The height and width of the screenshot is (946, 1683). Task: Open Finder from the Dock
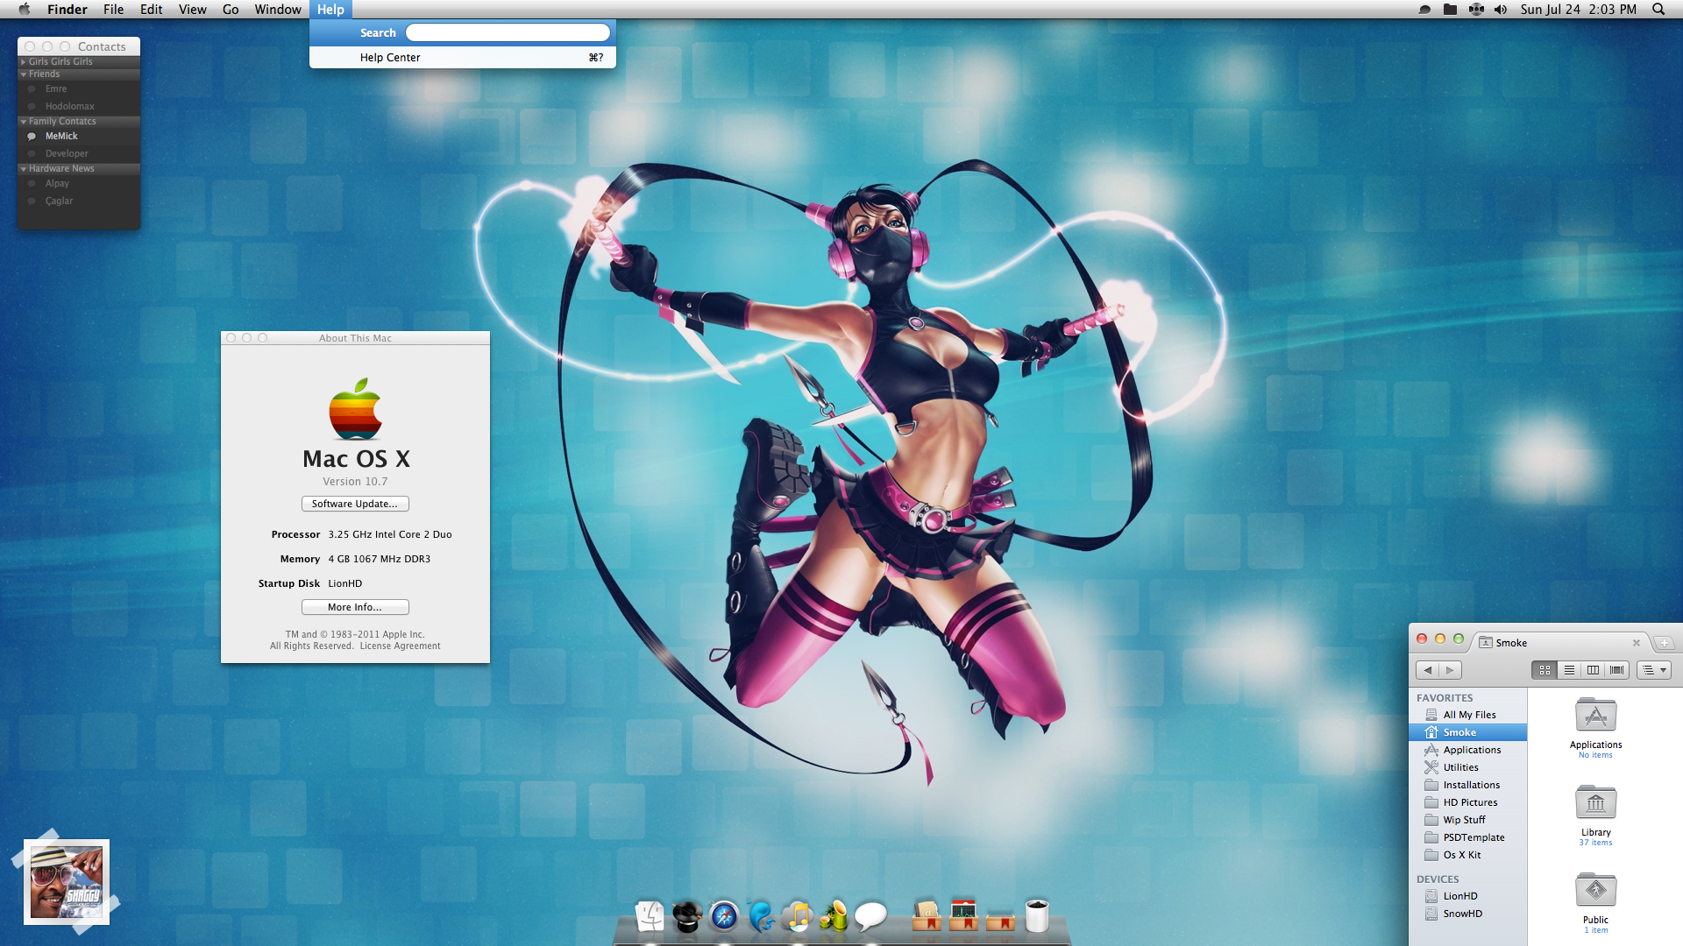pos(650,916)
